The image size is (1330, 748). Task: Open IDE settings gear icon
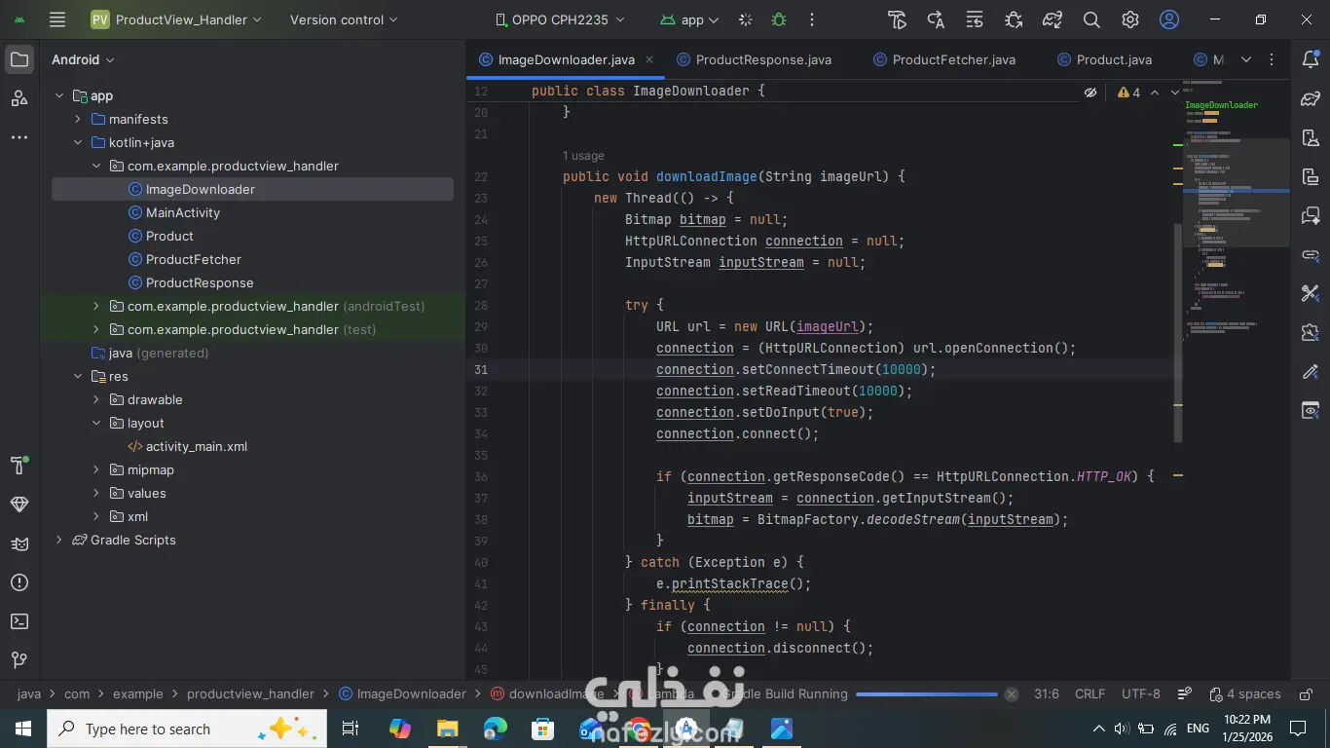tap(1130, 19)
